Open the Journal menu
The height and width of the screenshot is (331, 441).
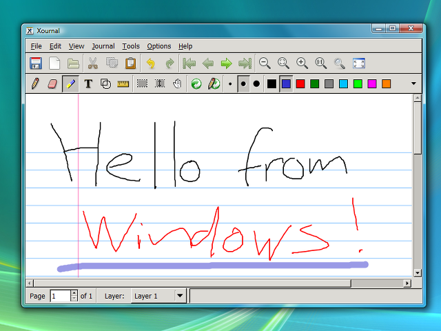(103, 46)
